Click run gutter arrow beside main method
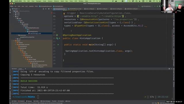Image resolution: width=184 pixels, height=104 pixels. coord(58,45)
